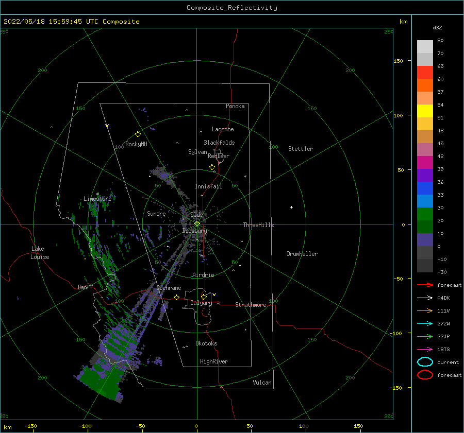
Task: Click the Didsbury city label
Action: click(194, 231)
